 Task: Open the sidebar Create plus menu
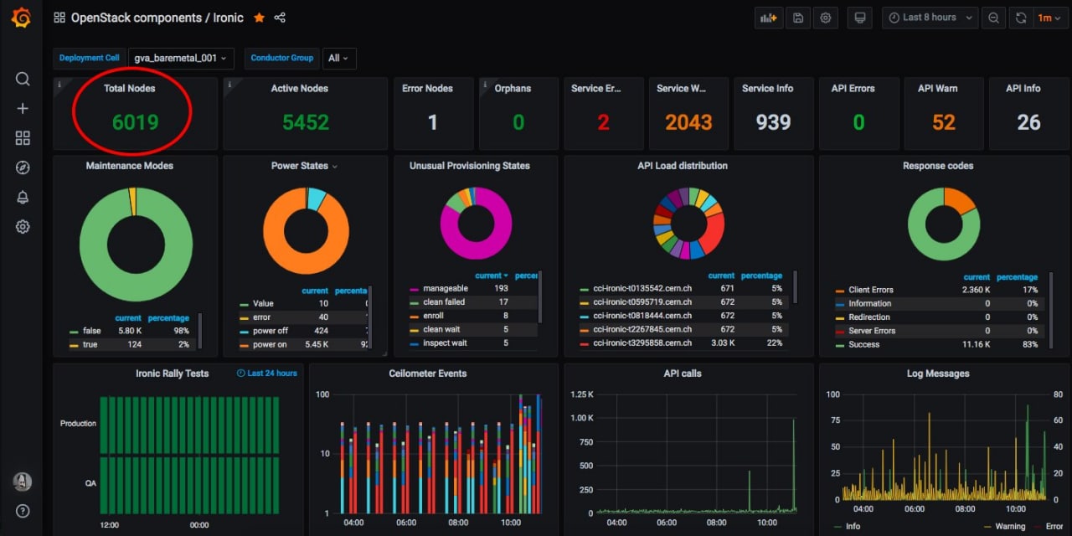(23, 108)
